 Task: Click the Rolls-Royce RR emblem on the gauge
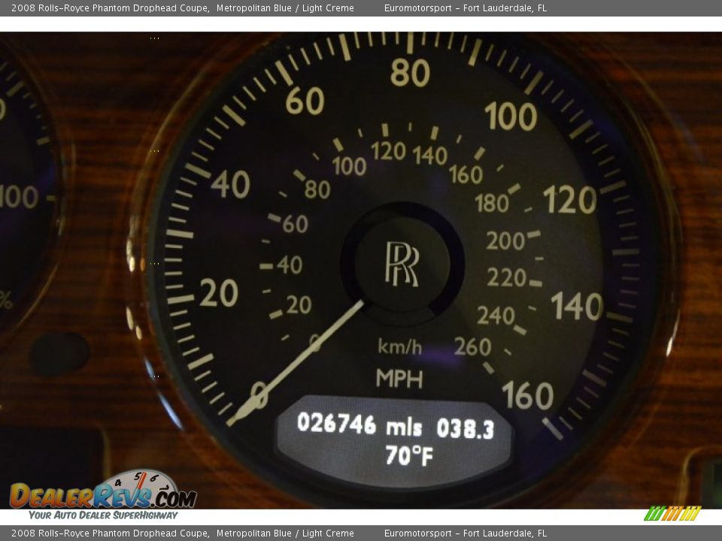(402, 264)
